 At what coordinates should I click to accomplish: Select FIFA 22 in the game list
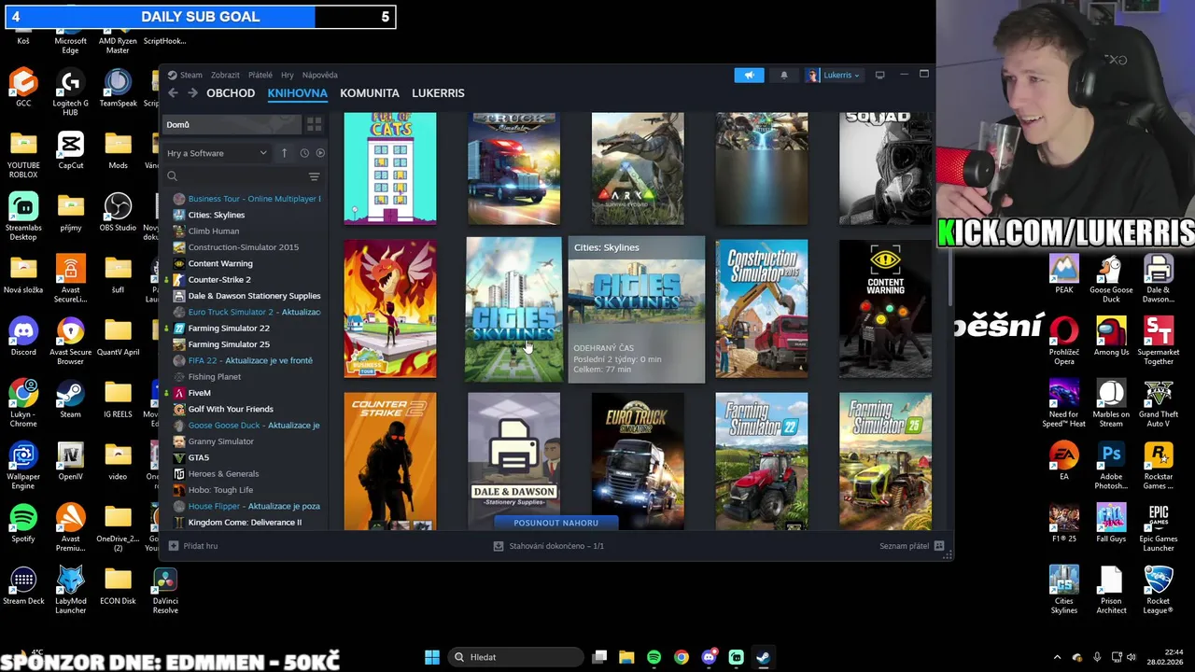tap(246, 360)
